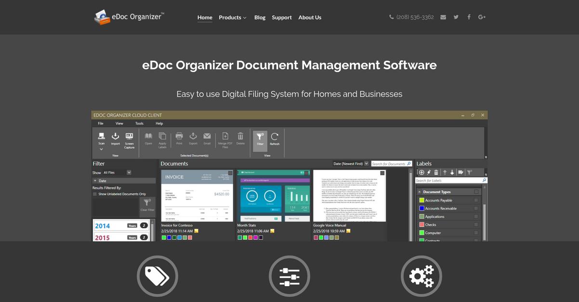Collapse the Document Types label group

[420, 191]
